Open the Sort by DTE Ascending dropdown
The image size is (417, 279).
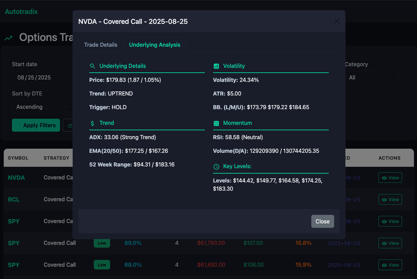[x=42, y=107]
